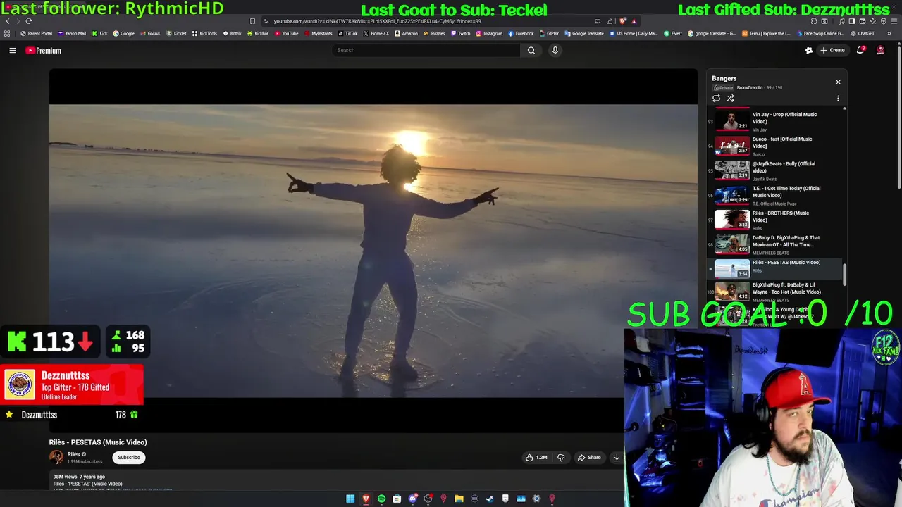Select T.E. - I Got Time Today entry
902x507 pixels.
pos(775,195)
